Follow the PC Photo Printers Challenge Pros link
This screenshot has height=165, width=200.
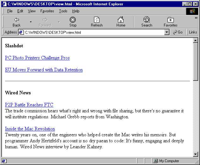37,58
